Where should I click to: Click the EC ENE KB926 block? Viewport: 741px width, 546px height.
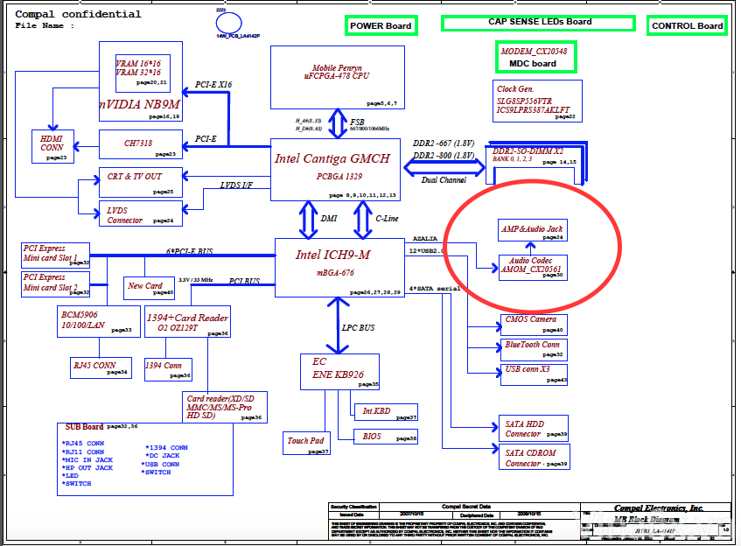(x=339, y=371)
